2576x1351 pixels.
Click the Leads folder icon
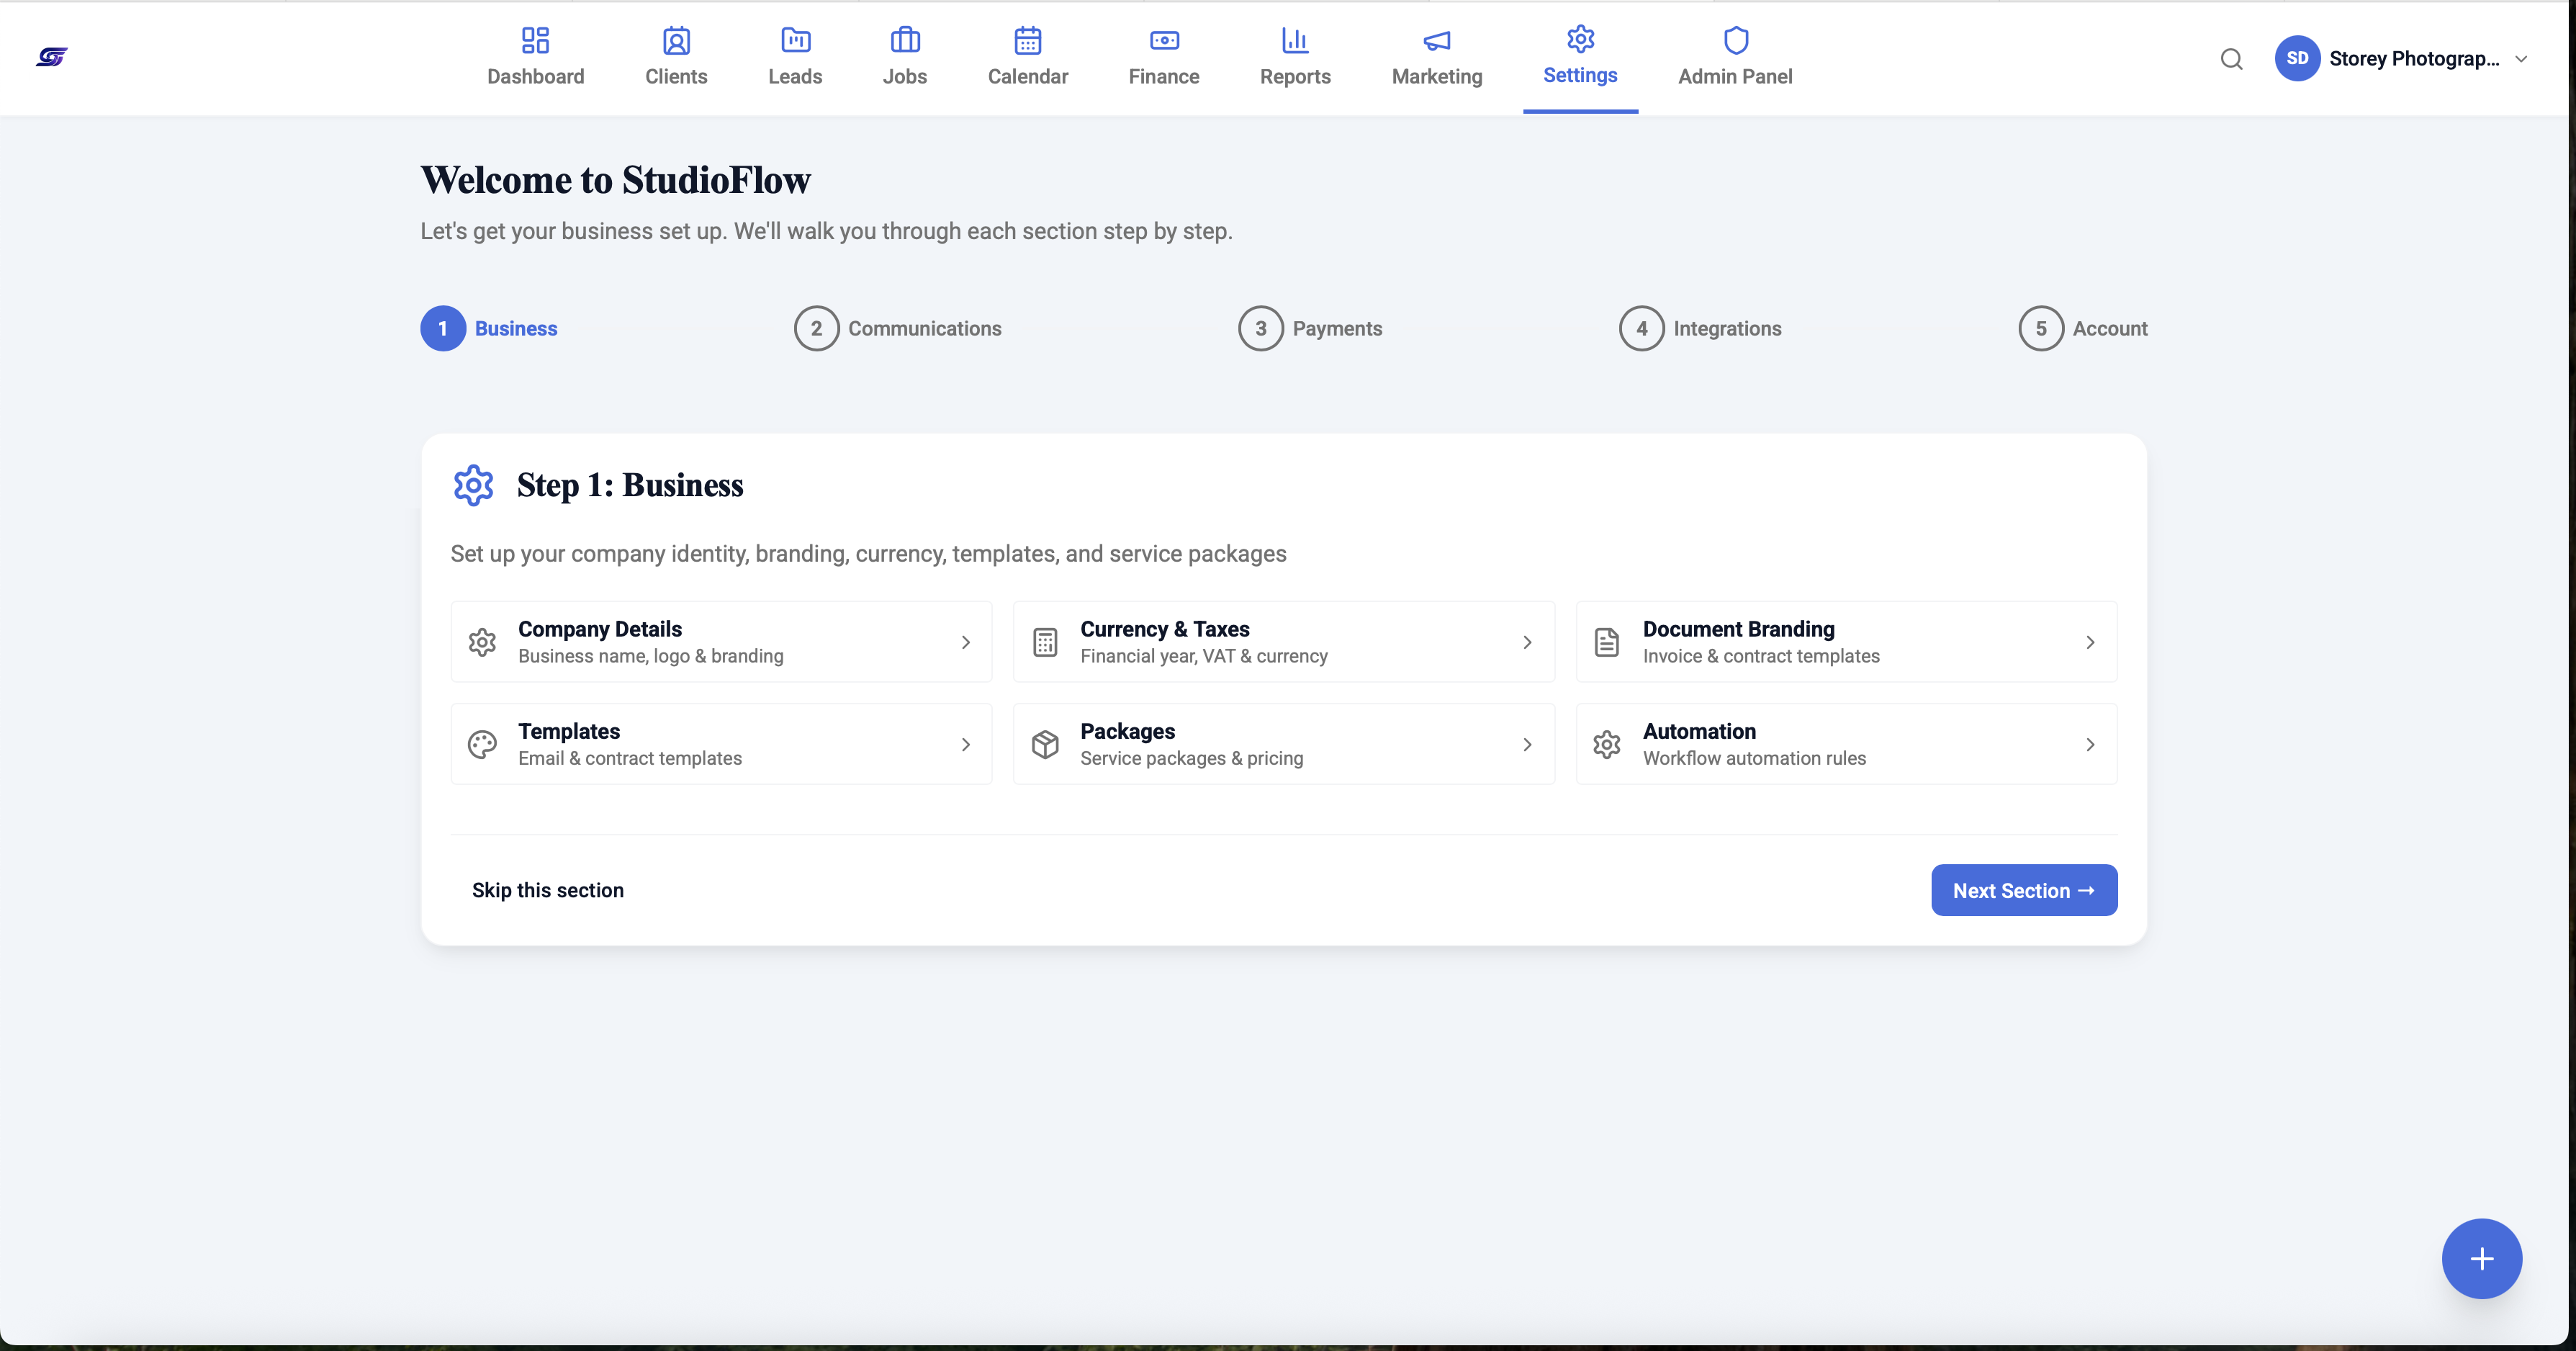pos(795,40)
